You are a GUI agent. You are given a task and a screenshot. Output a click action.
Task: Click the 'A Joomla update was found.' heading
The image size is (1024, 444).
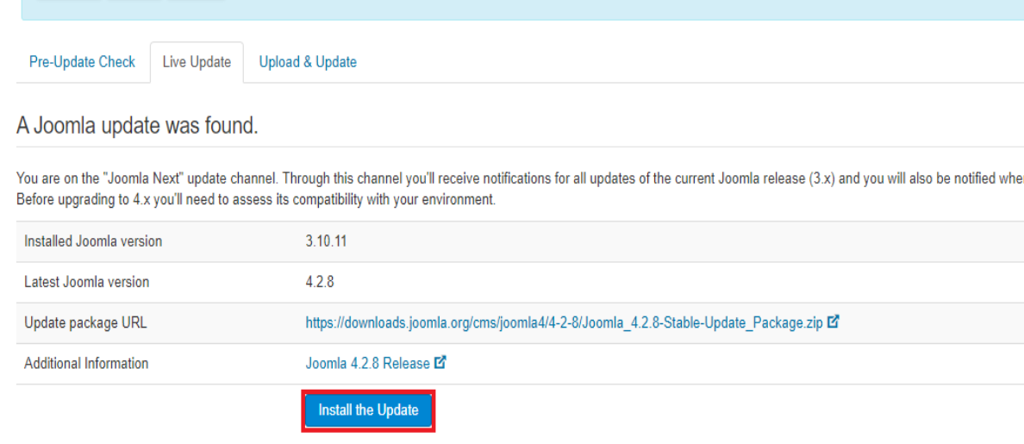point(137,126)
